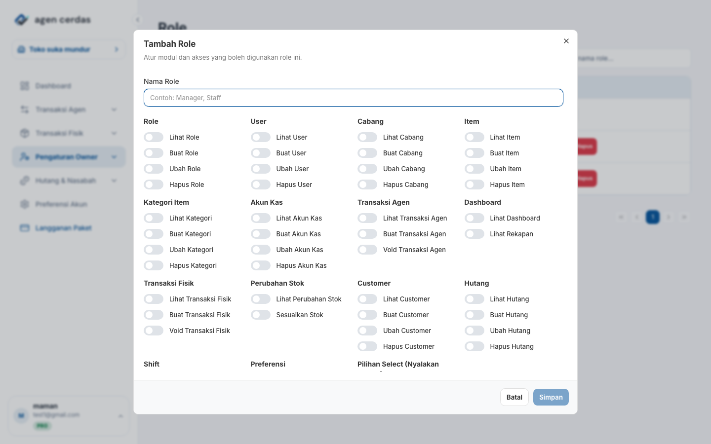Save role with Simpan button
The width and height of the screenshot is (711, 444).
[551, 397]
